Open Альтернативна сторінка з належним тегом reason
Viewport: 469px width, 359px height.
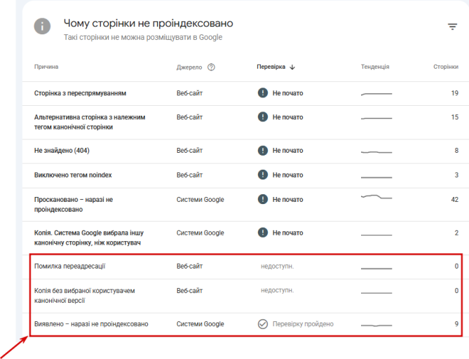coord(90,122)
